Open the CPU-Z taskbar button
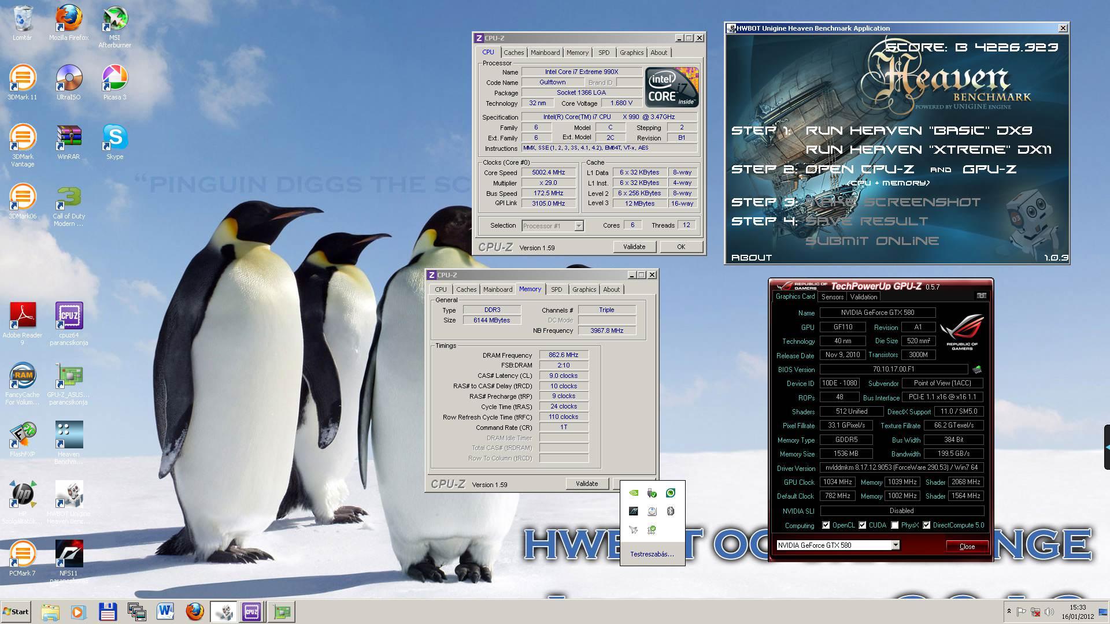Viewport: 1110px width, 624px height. [251, 612]
